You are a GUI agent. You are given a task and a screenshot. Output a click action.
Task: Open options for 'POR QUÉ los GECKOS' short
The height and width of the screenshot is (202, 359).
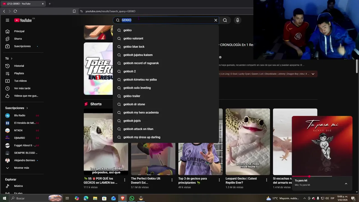tap(125, 180)
